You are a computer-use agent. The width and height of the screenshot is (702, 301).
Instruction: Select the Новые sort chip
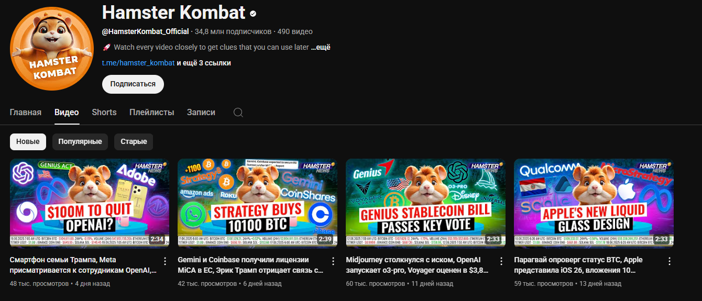tap(28, 142)
